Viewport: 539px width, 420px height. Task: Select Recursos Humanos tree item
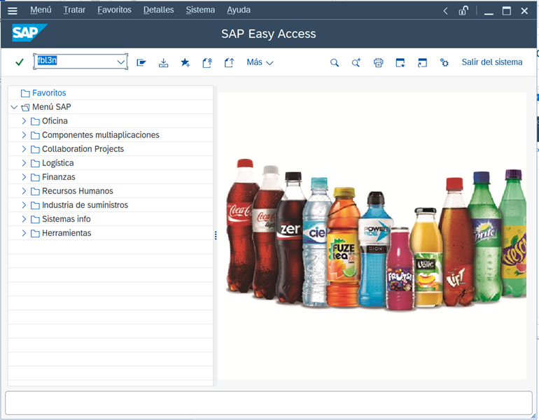(x=77, y=191)
